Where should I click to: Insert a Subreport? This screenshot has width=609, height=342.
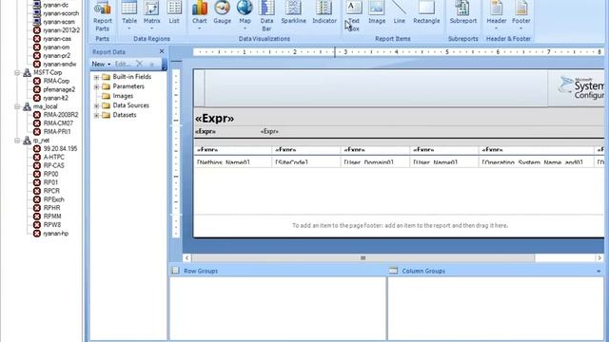pos(463,13)
